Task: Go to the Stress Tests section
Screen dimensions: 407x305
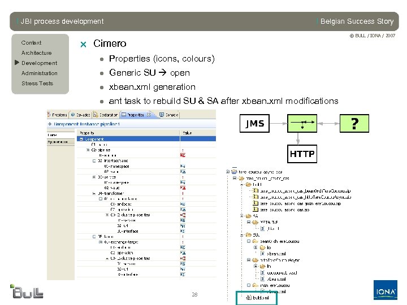Action: [x=37, y=83]
